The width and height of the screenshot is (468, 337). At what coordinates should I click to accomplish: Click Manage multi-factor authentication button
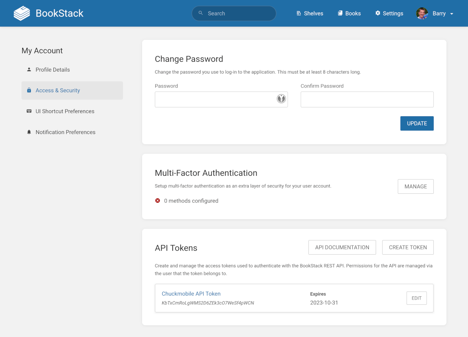[x=416, y=187]
